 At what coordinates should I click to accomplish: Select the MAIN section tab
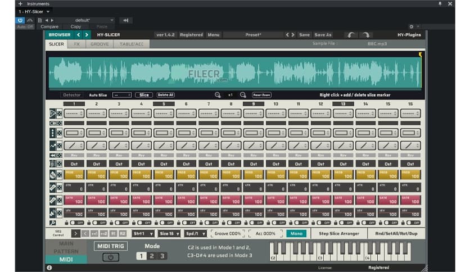[66, 243]
